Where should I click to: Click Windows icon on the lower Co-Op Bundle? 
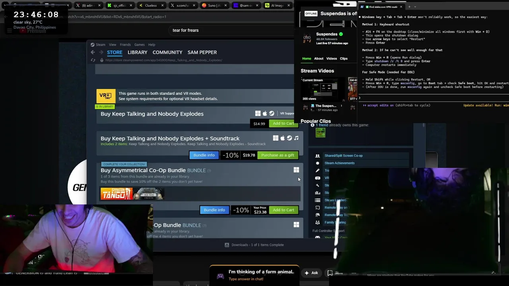296,225
